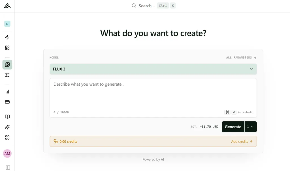Open the apps grid icon above the avatar
290x171 pixels.
click(x=7, y=137)
